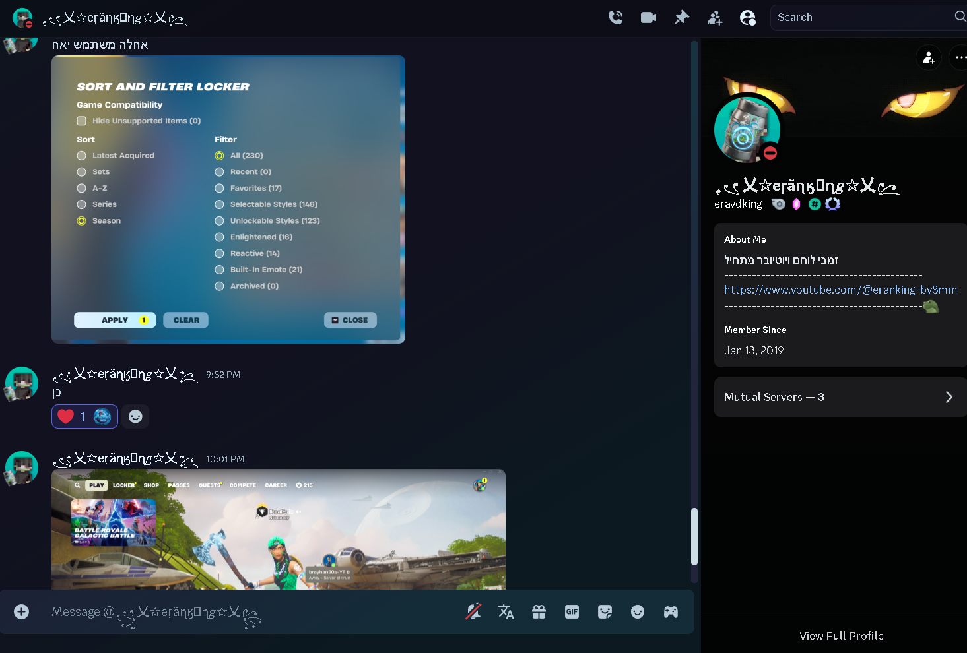The height and width of the screenshot is (653, 967).
Task: Click the Hebrew About Me description line
Action: (782, 260)
